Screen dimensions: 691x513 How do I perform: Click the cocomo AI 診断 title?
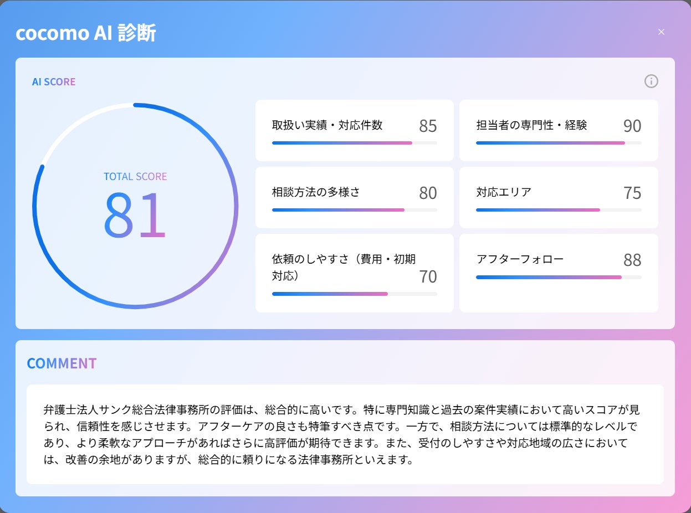[x=86, y=33]
